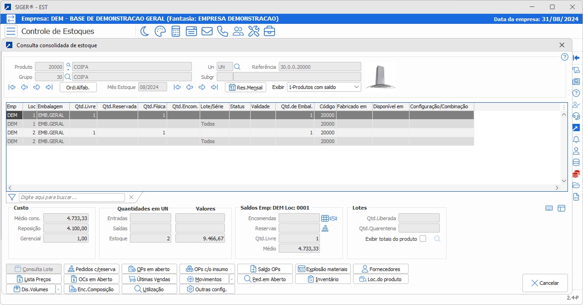The width and height of the screenshot is (583, 305).
Task: Open the red coins icon in sidebar
Action: tap(576, 173)
